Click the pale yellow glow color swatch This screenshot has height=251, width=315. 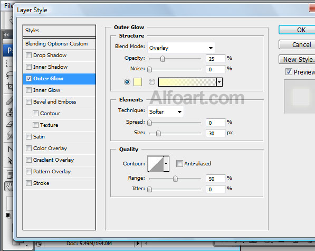[x=138, y=82]
